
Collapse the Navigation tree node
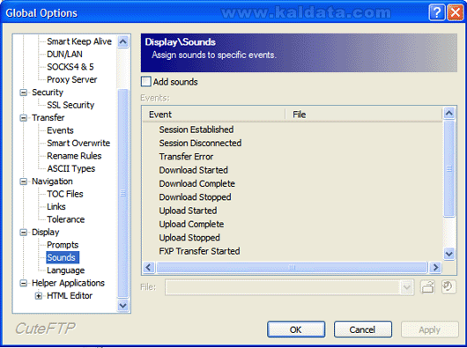pos(23,181)
